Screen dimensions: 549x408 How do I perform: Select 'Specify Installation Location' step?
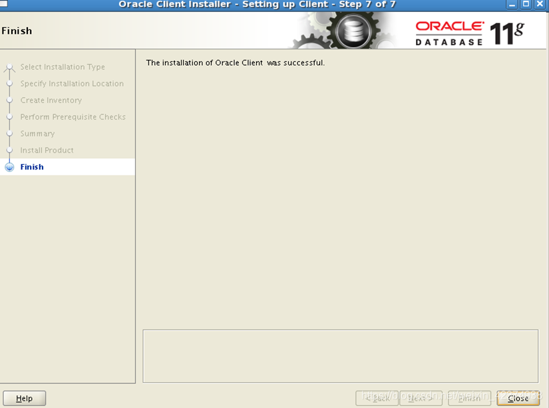(72, 84)
